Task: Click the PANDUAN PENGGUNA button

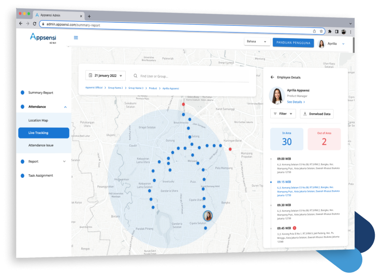Action: [x=293, y=42]
